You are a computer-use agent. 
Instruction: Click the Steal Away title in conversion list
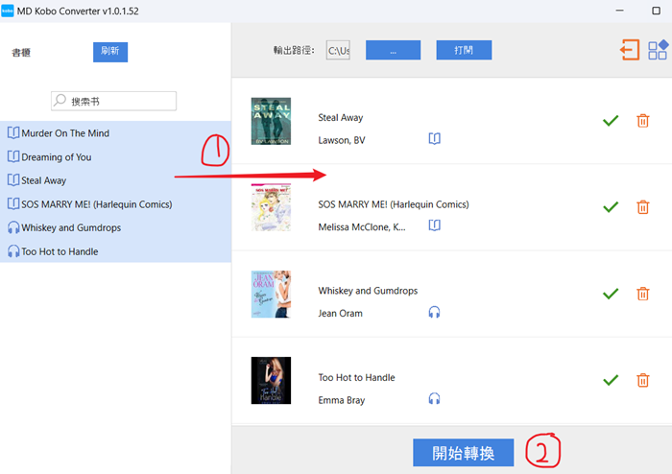coord(340,117)
